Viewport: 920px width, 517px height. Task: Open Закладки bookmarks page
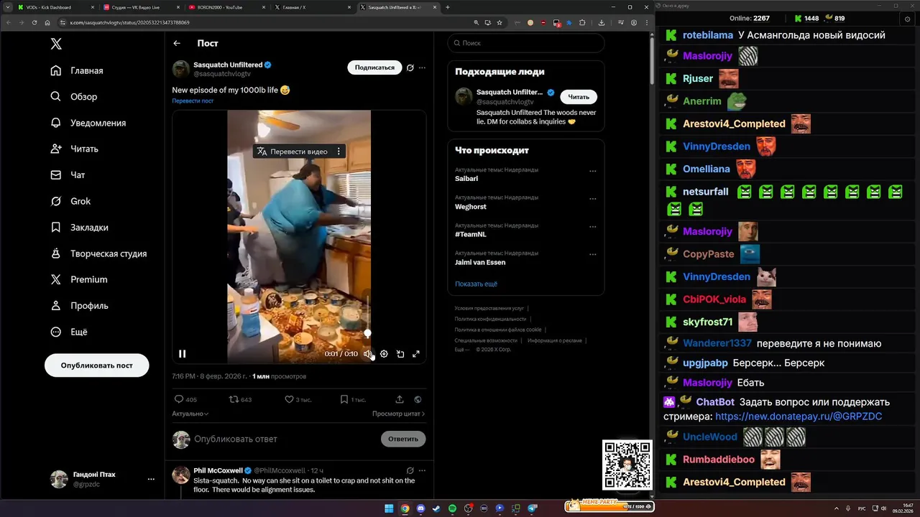80,227
